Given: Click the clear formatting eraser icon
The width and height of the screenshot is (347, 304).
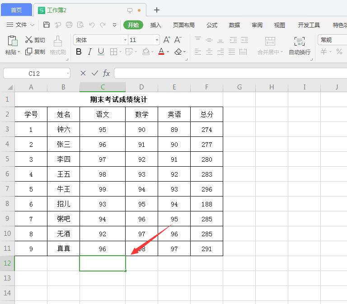Looking at the screenshot, I should (x=178, y=52).
